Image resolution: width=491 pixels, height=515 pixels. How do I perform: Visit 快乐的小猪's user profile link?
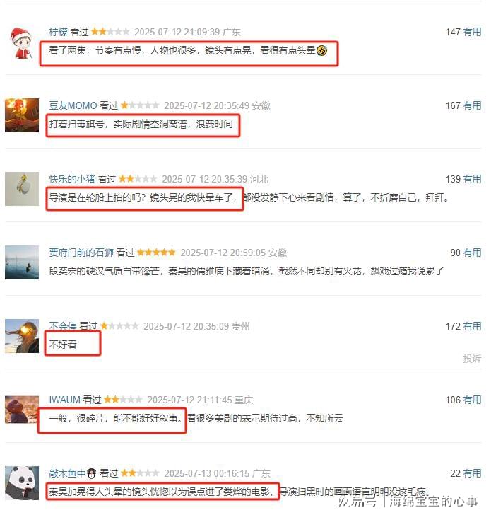(x=72, y=179)
